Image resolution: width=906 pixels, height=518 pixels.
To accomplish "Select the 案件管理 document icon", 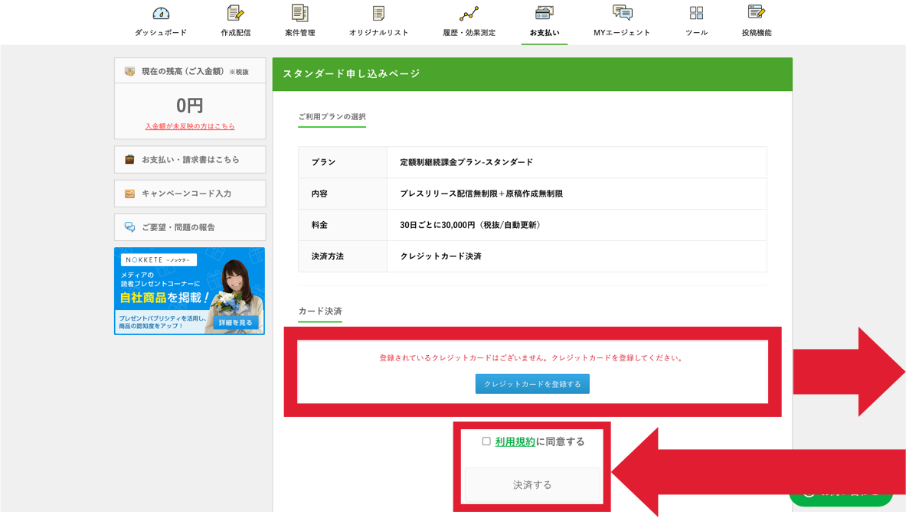I will [299, 13].
